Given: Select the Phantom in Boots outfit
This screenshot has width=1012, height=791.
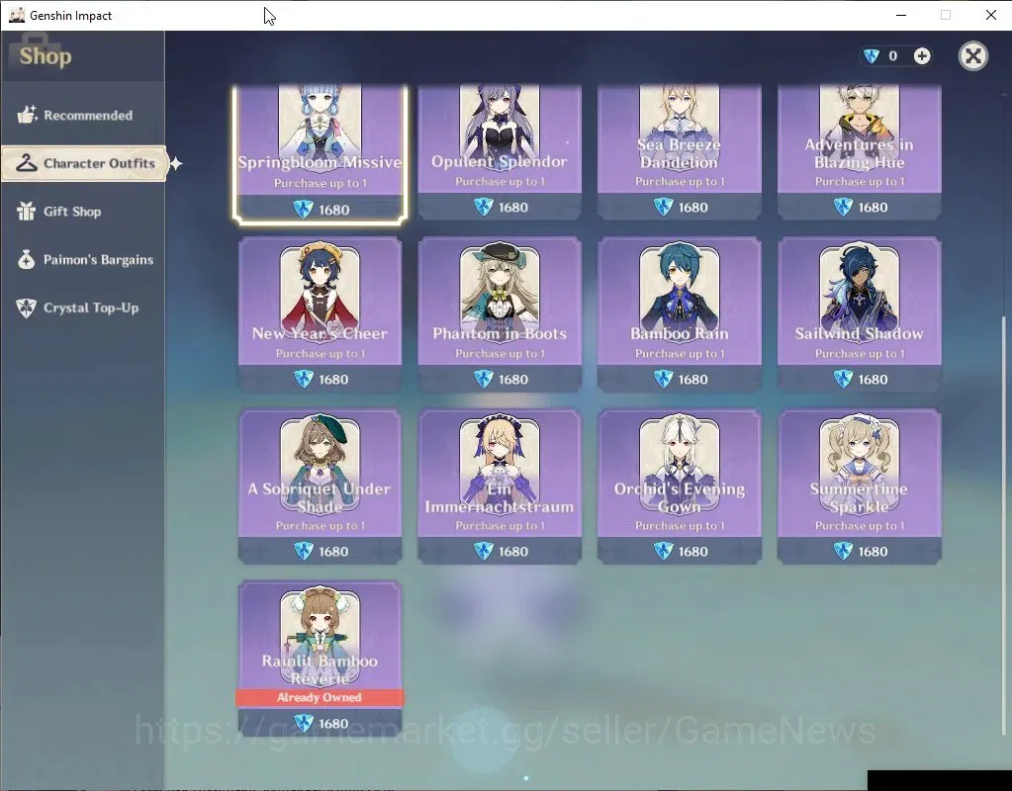Looking at the screenshot, I should click(500, 314).
